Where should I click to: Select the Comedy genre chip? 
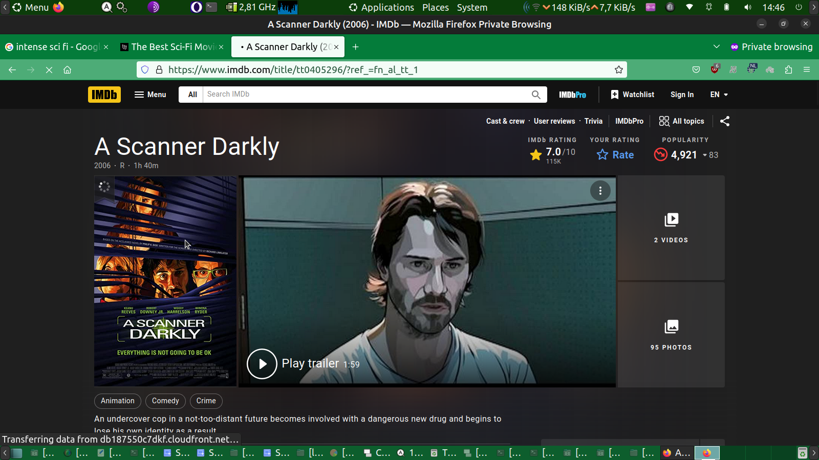165,401
